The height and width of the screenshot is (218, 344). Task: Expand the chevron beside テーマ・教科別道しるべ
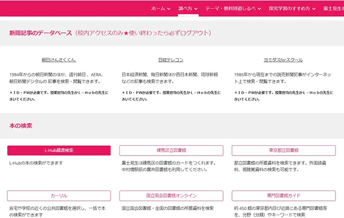[259, 9]
